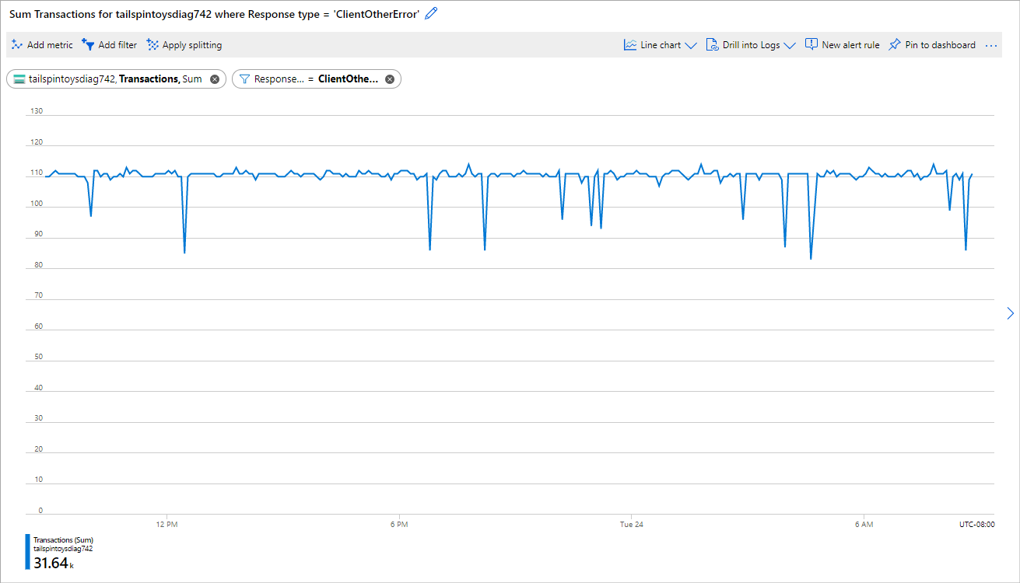Click the Line chart icon
1020x583 pixels.
click(x=630, y=45)
